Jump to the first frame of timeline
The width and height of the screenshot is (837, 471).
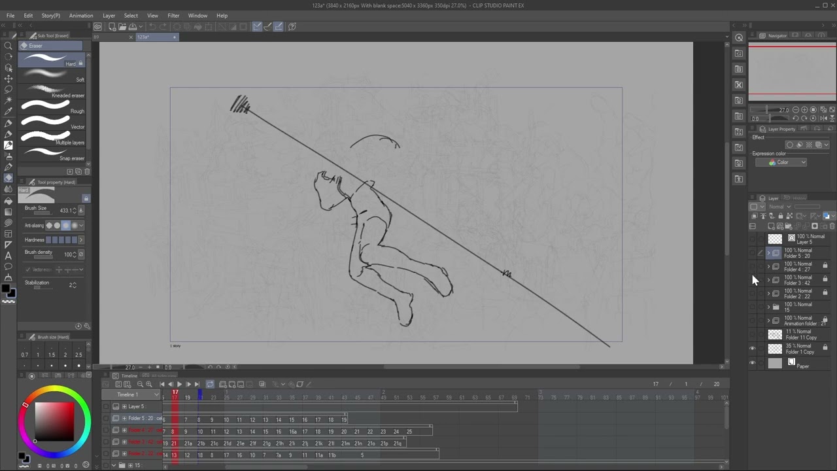click(x=162, y=385)
